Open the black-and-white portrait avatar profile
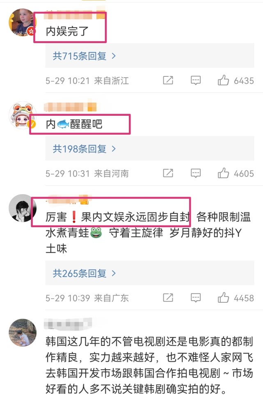Screen dimensions: 263x398 (22, 208)
